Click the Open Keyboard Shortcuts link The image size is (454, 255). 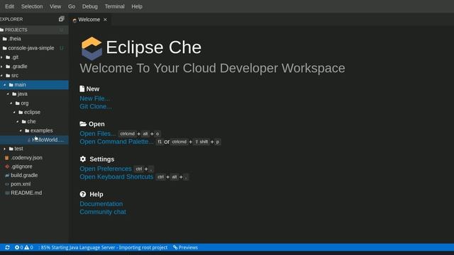click(116, 177)
